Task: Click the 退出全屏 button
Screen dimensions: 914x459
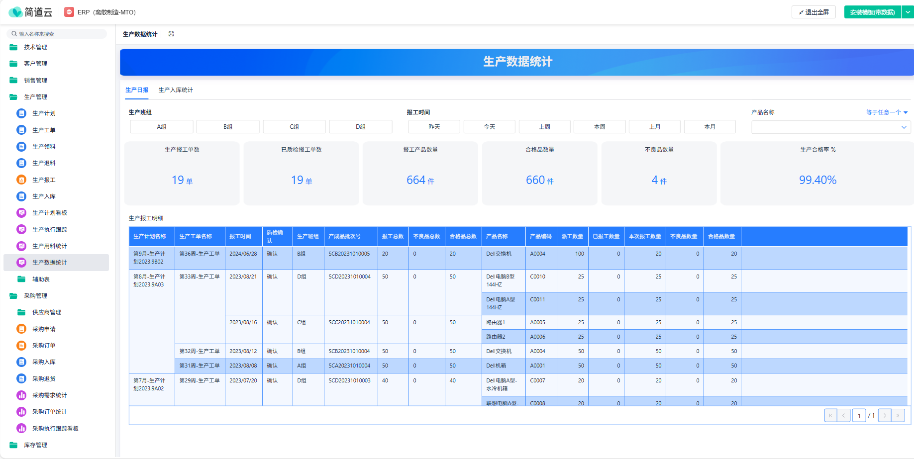Action: [813, 12]
